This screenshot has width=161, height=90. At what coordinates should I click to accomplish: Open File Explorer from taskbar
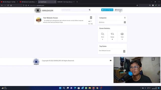[x=90, y=88]
